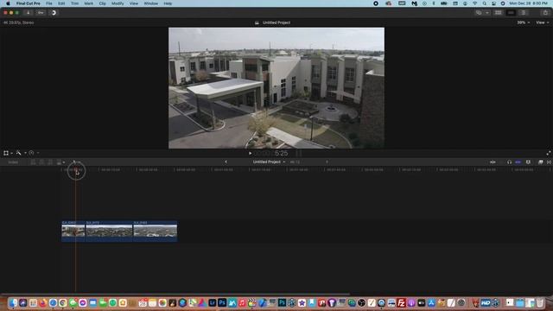Open Spotlight search in menu bar
This screenshot has height=311, width=553.
[485, 3]
